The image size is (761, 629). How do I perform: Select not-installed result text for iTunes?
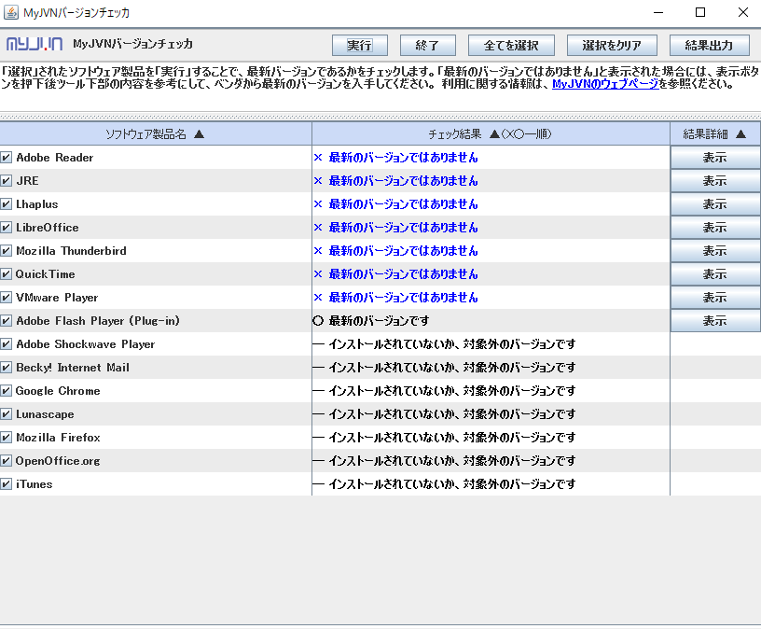click(451, 483)
